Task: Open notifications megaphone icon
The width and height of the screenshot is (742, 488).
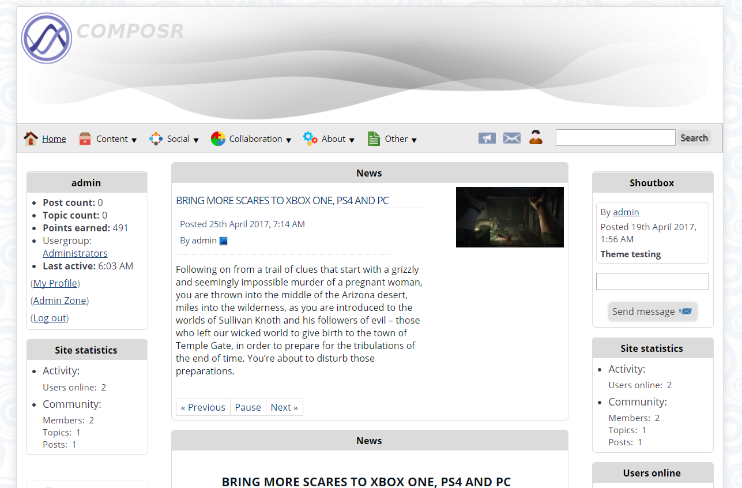Action: click(487, 138)
